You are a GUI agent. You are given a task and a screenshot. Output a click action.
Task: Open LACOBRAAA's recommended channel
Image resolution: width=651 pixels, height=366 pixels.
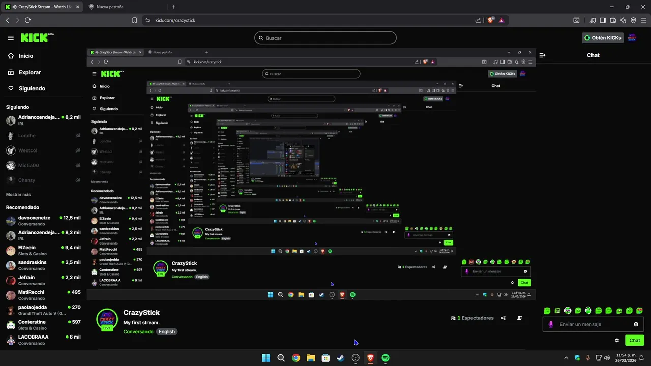coord(43,340)
